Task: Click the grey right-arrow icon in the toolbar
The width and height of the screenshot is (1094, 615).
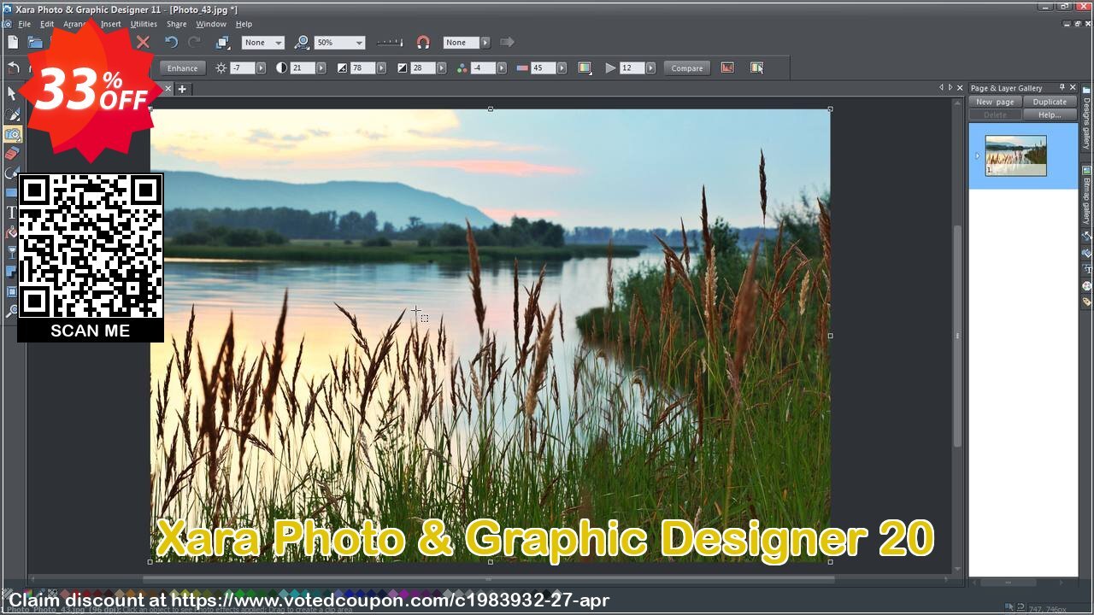Action: tap(507, 42)
